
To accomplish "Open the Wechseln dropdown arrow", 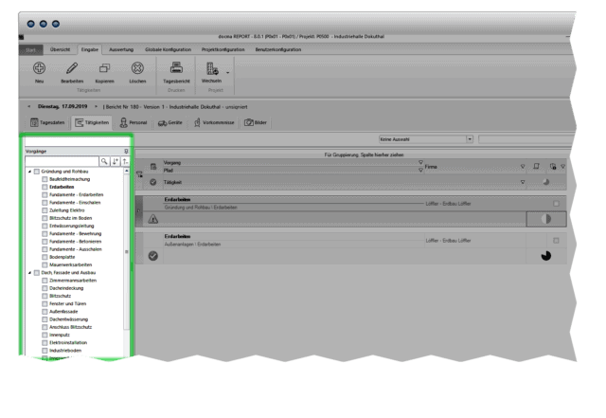I will click(227, 72).
